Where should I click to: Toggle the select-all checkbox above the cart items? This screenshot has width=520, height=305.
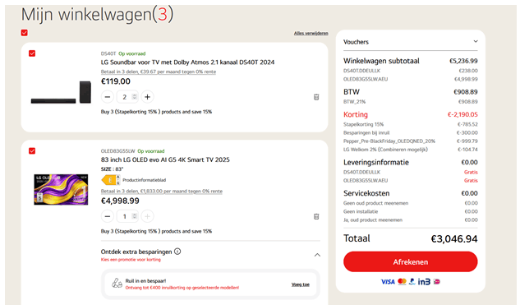click(x=24, y=33)
